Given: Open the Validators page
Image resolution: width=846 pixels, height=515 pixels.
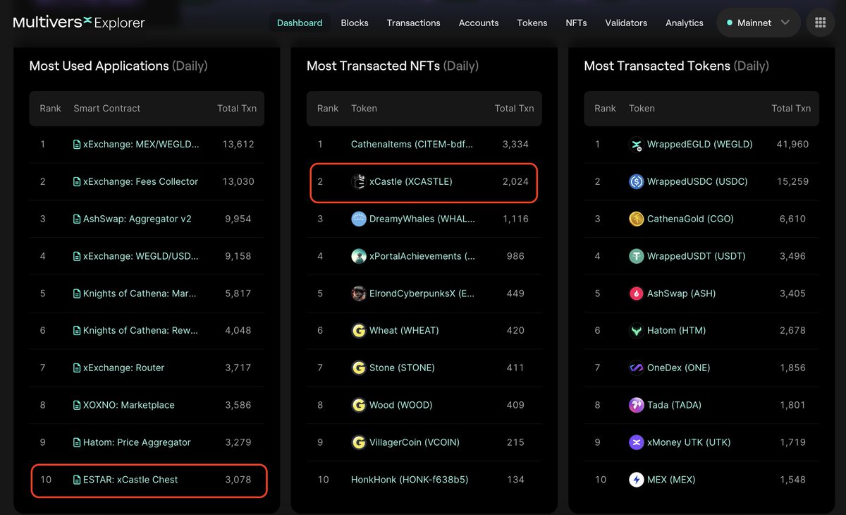Looking at the screenshot, I should pyautogui.click(x=626, y=23).
